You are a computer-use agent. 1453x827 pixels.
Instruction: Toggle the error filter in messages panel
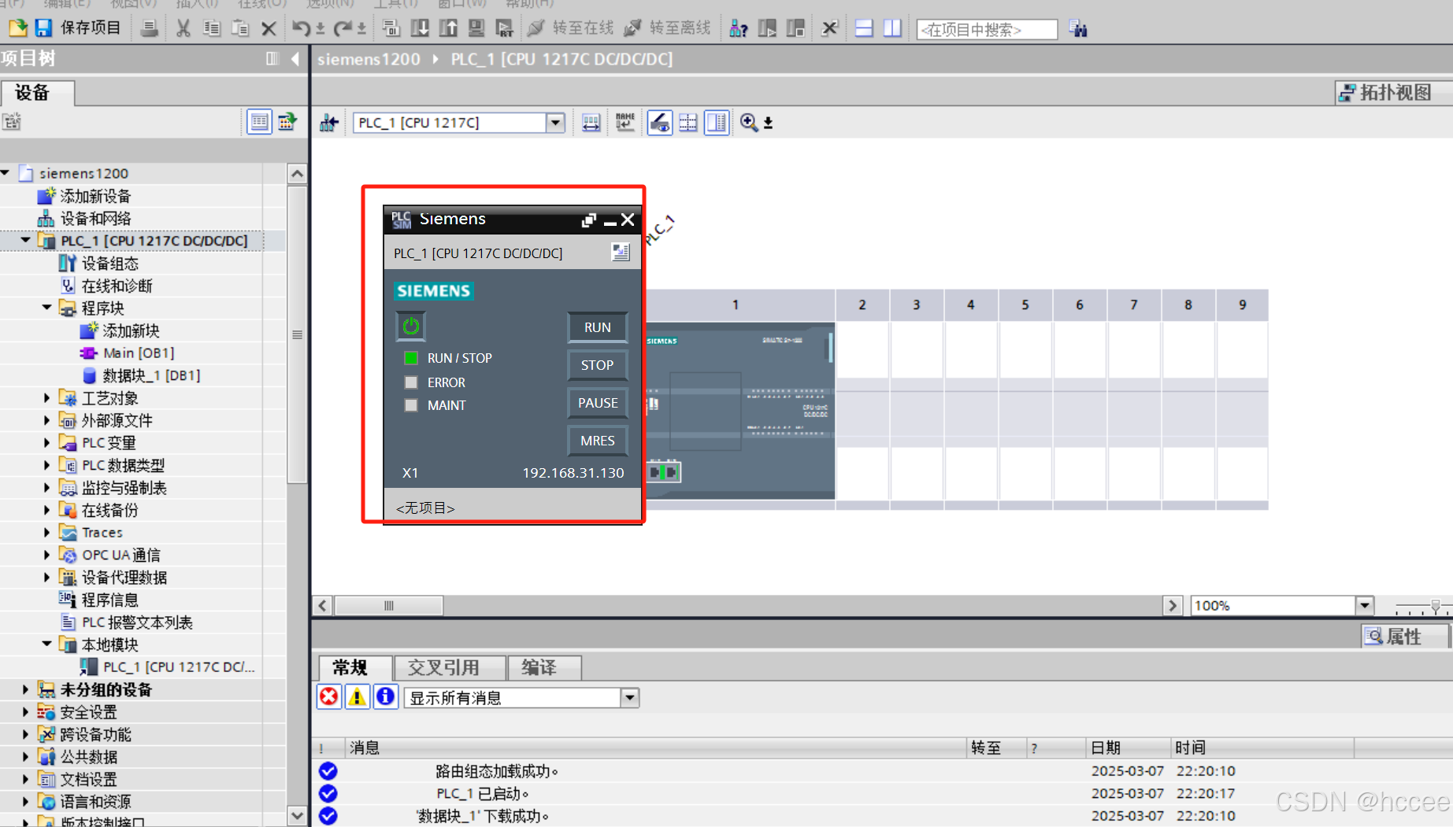coord(329,697)
